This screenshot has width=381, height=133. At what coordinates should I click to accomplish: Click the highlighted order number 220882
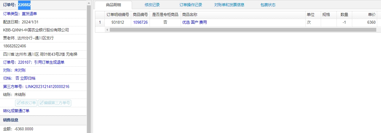24,5
